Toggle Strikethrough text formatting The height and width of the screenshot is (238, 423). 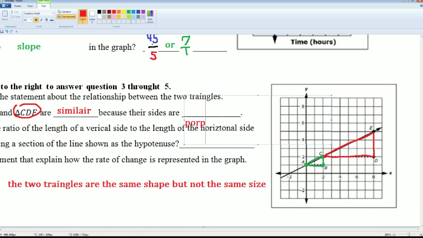[52, 20]
